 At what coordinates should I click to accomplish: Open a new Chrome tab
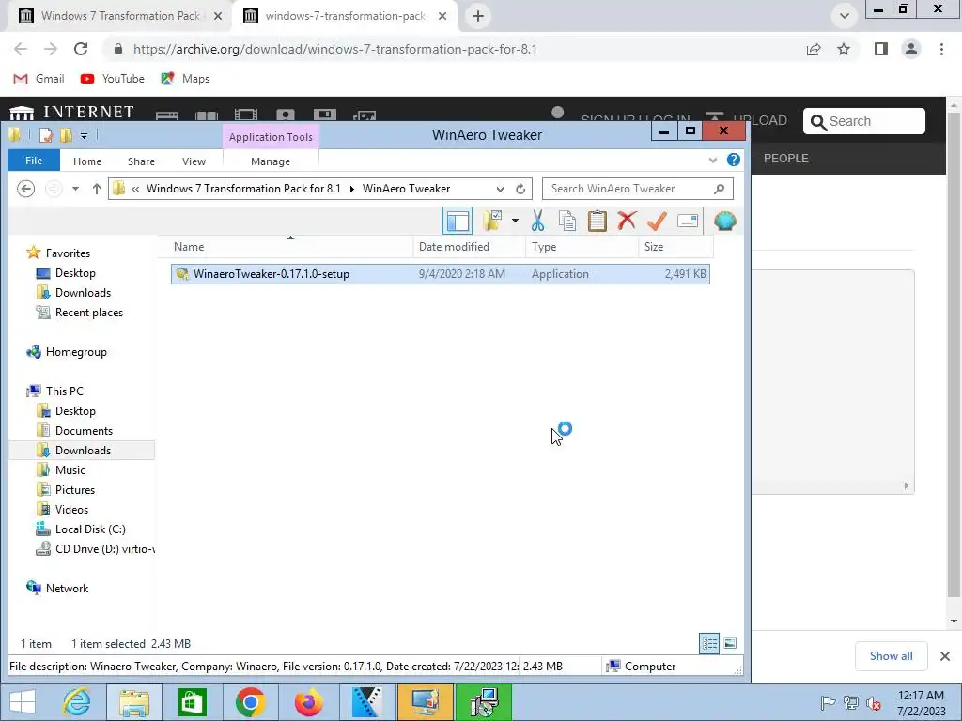coord(478,16)
